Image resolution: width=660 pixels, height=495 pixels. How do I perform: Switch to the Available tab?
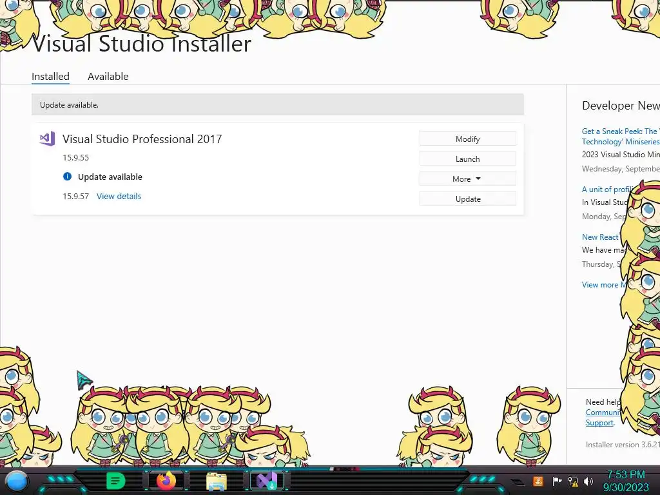(108, 76)
